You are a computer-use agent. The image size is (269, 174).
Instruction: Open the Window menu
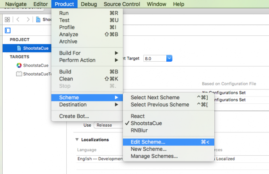156,4
